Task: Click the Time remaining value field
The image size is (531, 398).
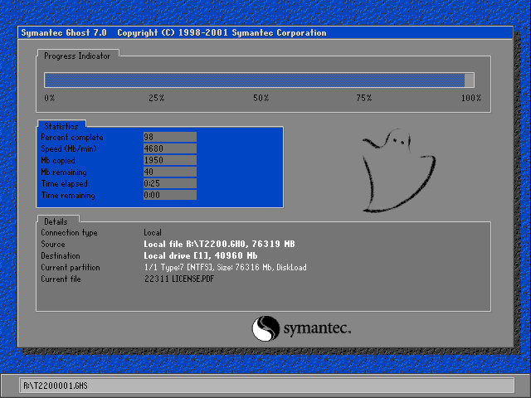Action: click(x=169, y=195)
